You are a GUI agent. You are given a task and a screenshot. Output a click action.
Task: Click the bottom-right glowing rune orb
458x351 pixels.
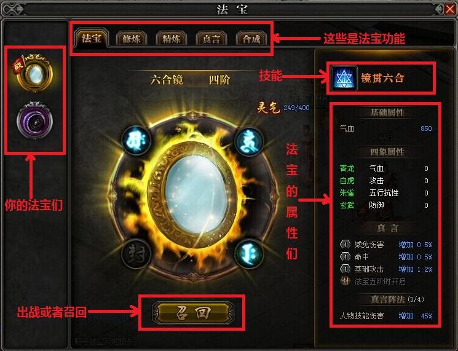pyautogui.click(x=248, y=254)
